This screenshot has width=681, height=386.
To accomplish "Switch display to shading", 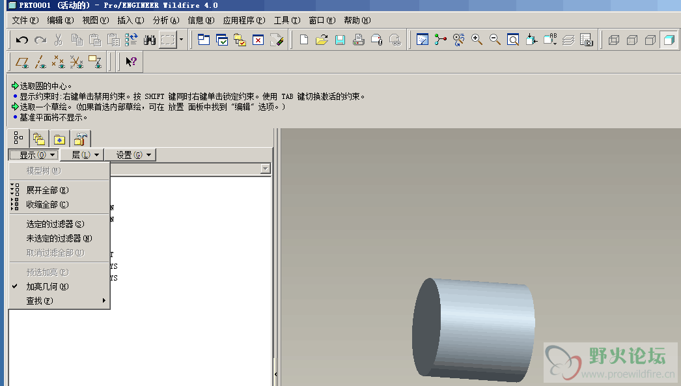I will 669,40.
